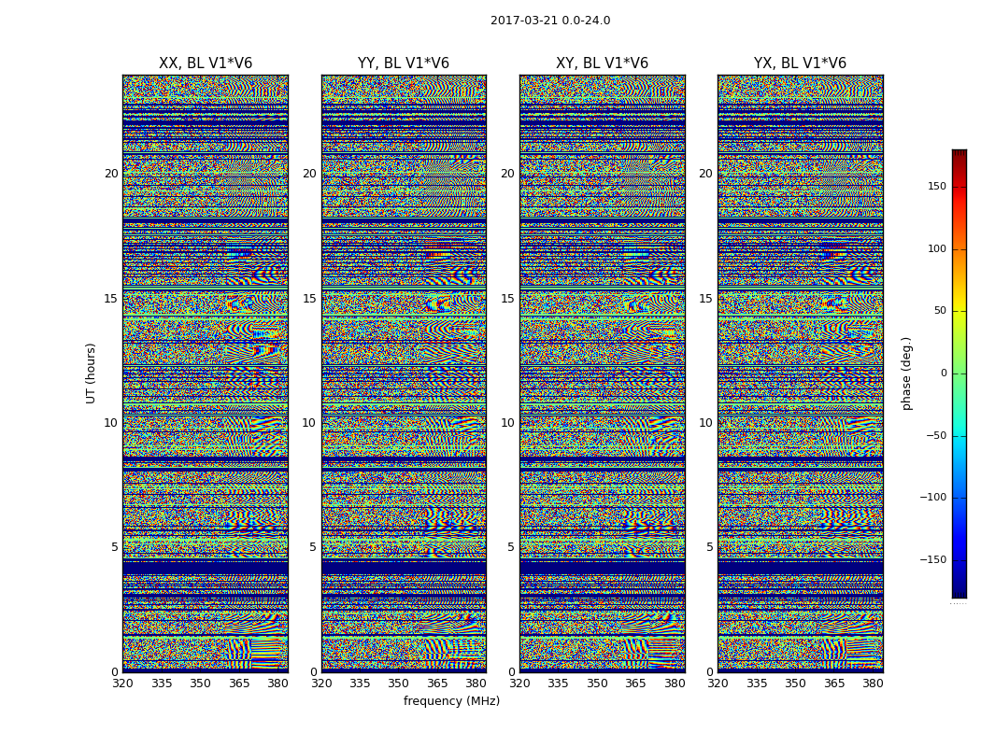Click the 380 MHz tick under YX plot
The image size is (981, 747).
point(873,684)
